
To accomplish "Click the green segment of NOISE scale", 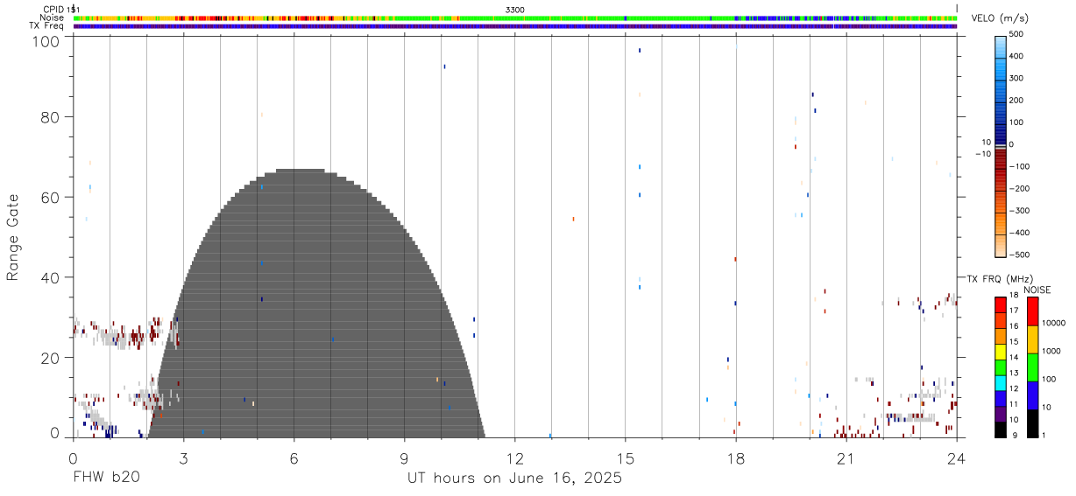I will tap(1032, 367).
